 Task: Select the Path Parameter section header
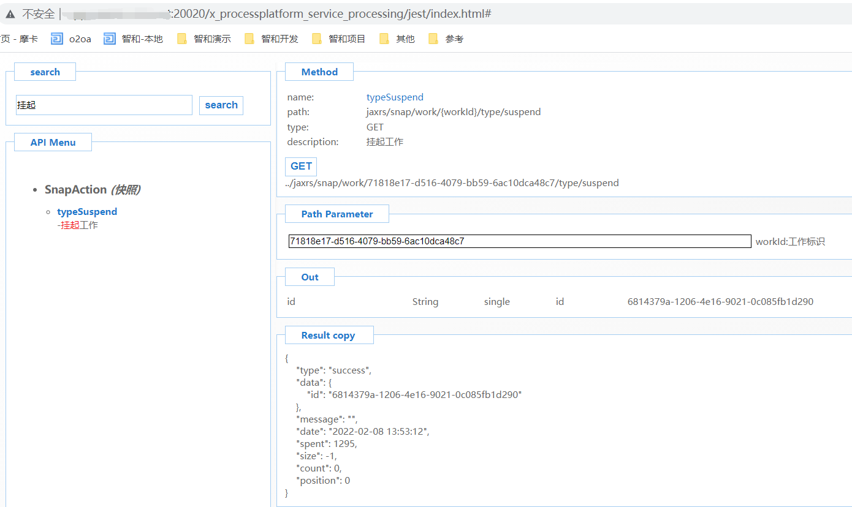tap(337, 214)
